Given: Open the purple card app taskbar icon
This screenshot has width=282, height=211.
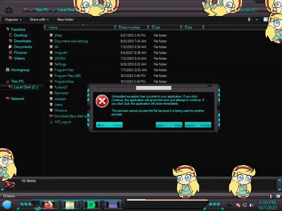Looking at the screenshot, I should [x=113, y=205].
